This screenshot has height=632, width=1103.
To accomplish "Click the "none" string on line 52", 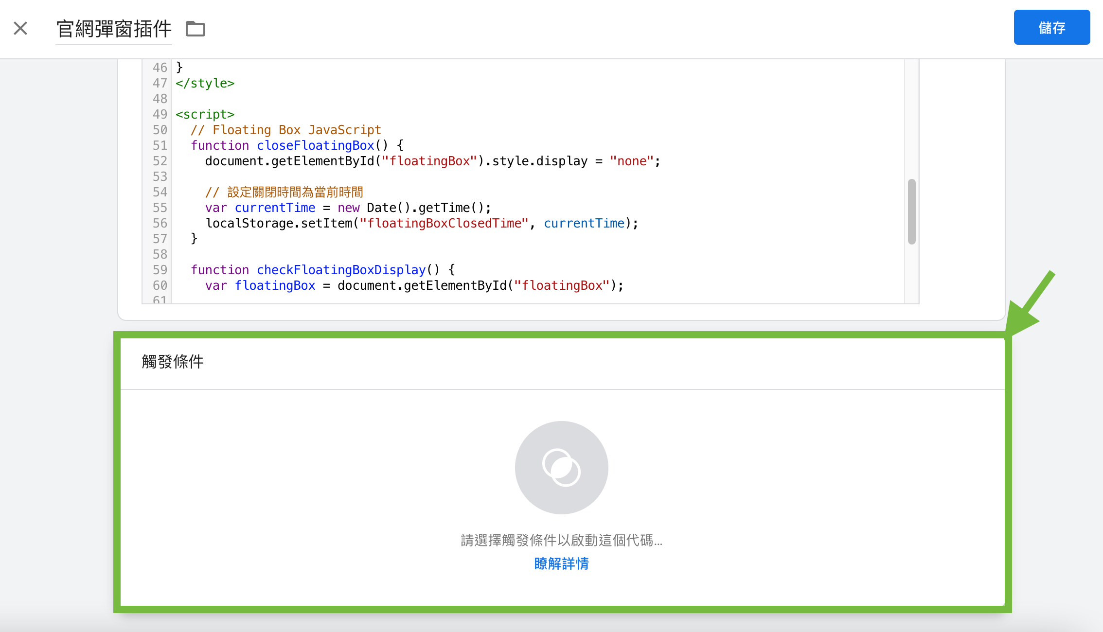I will point(631,161).
